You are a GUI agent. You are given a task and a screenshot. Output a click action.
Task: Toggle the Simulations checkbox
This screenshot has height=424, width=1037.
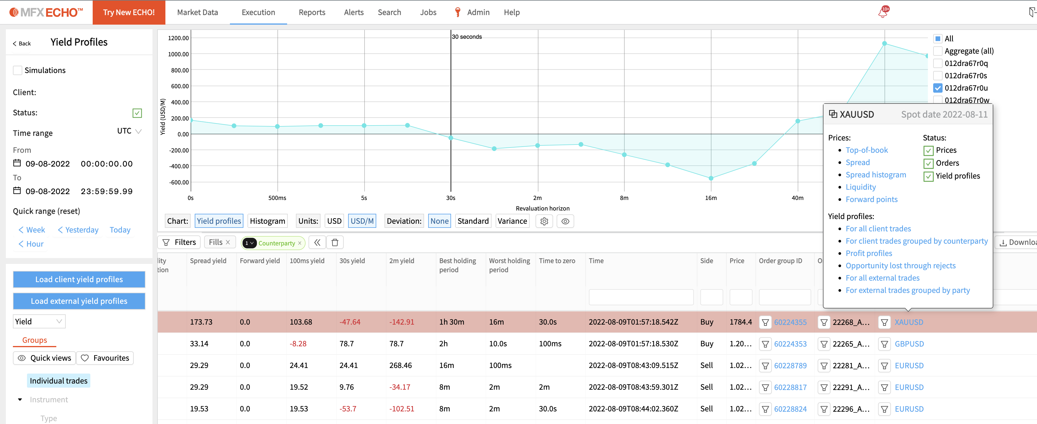[17, 70]
